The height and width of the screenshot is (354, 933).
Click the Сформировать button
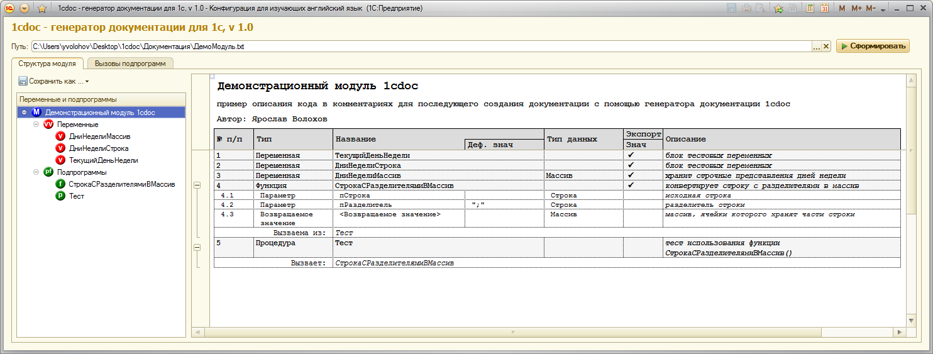click(x=873, y=46)
